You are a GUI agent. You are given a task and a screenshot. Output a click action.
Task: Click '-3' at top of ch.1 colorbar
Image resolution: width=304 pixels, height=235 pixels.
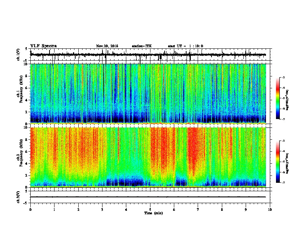pyautogui.click(x=283, y=77)
